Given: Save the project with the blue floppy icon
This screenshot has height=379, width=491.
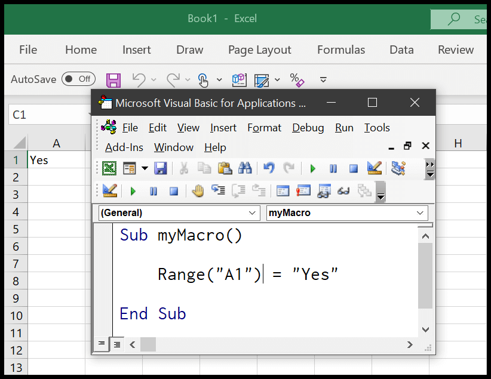Looking at the screenshot, I should tap(160, 168).
